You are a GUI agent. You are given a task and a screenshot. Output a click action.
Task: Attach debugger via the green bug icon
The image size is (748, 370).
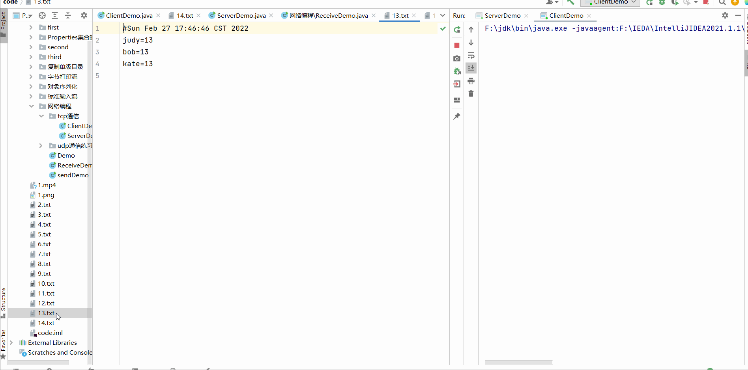[457, 71]
